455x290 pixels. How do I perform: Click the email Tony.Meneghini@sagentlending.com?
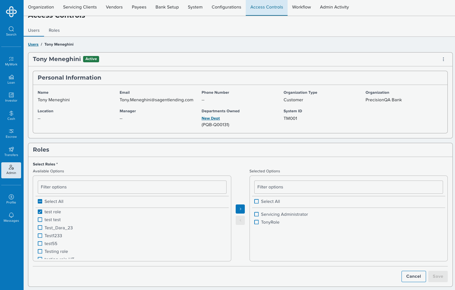point(156,100)
